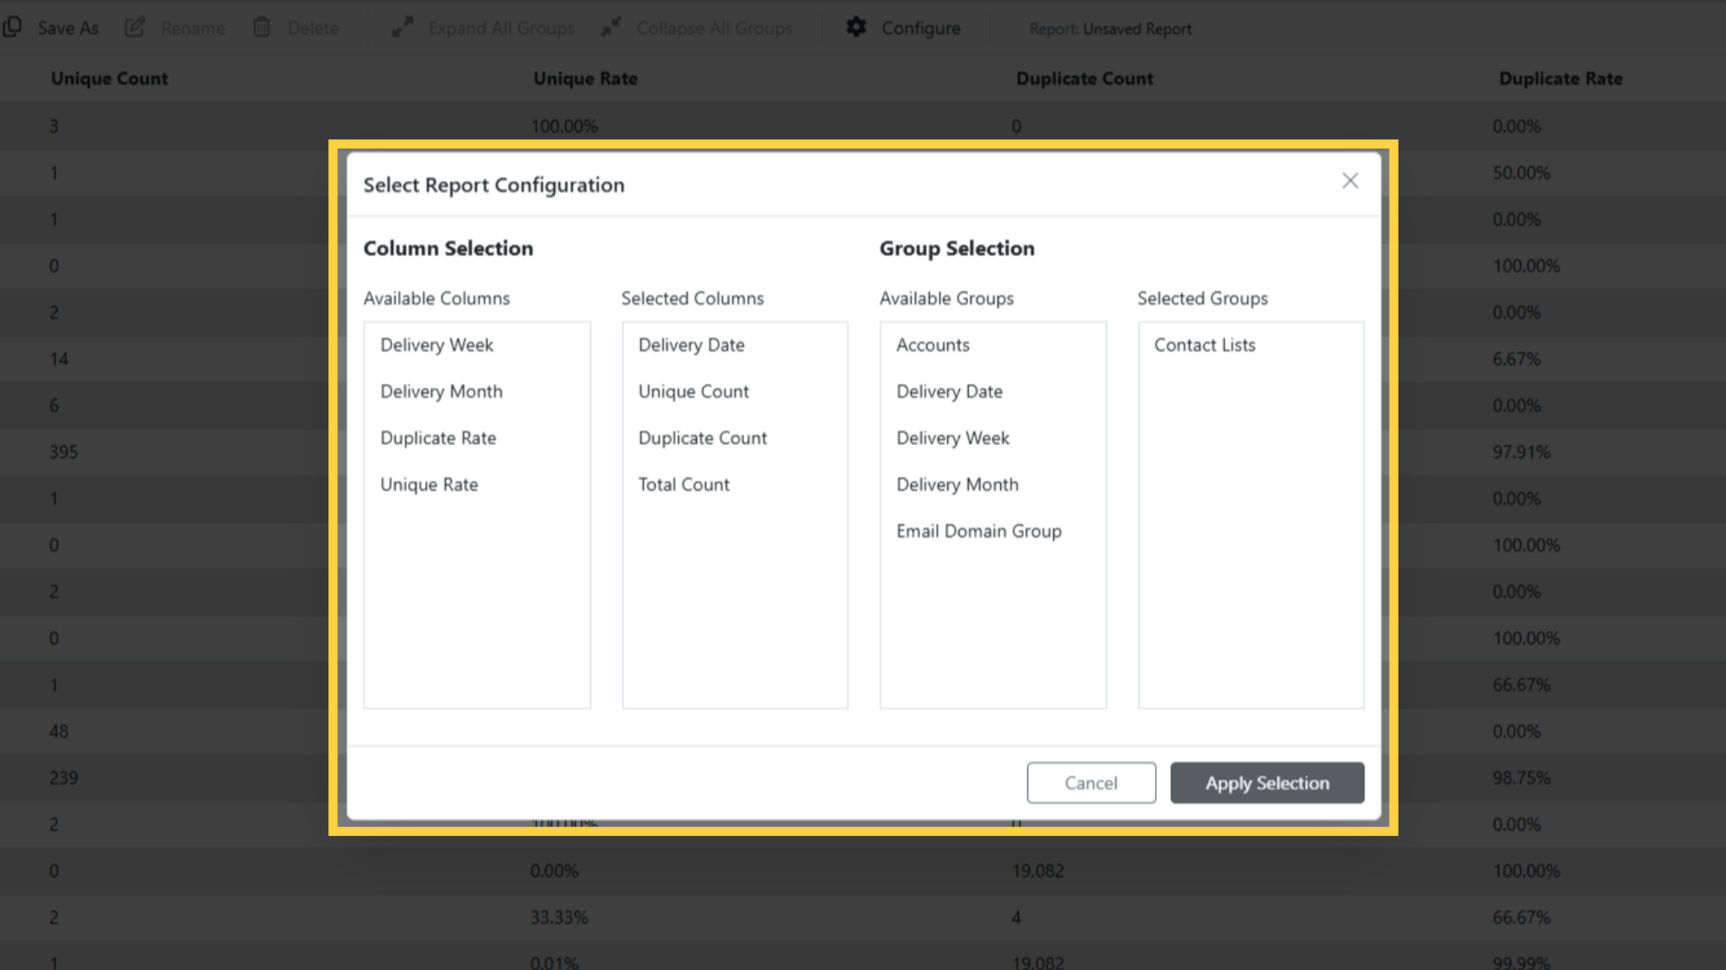Click the Save As toolbar label
The image size is (1726, 970).
click(x=68, y=28)
